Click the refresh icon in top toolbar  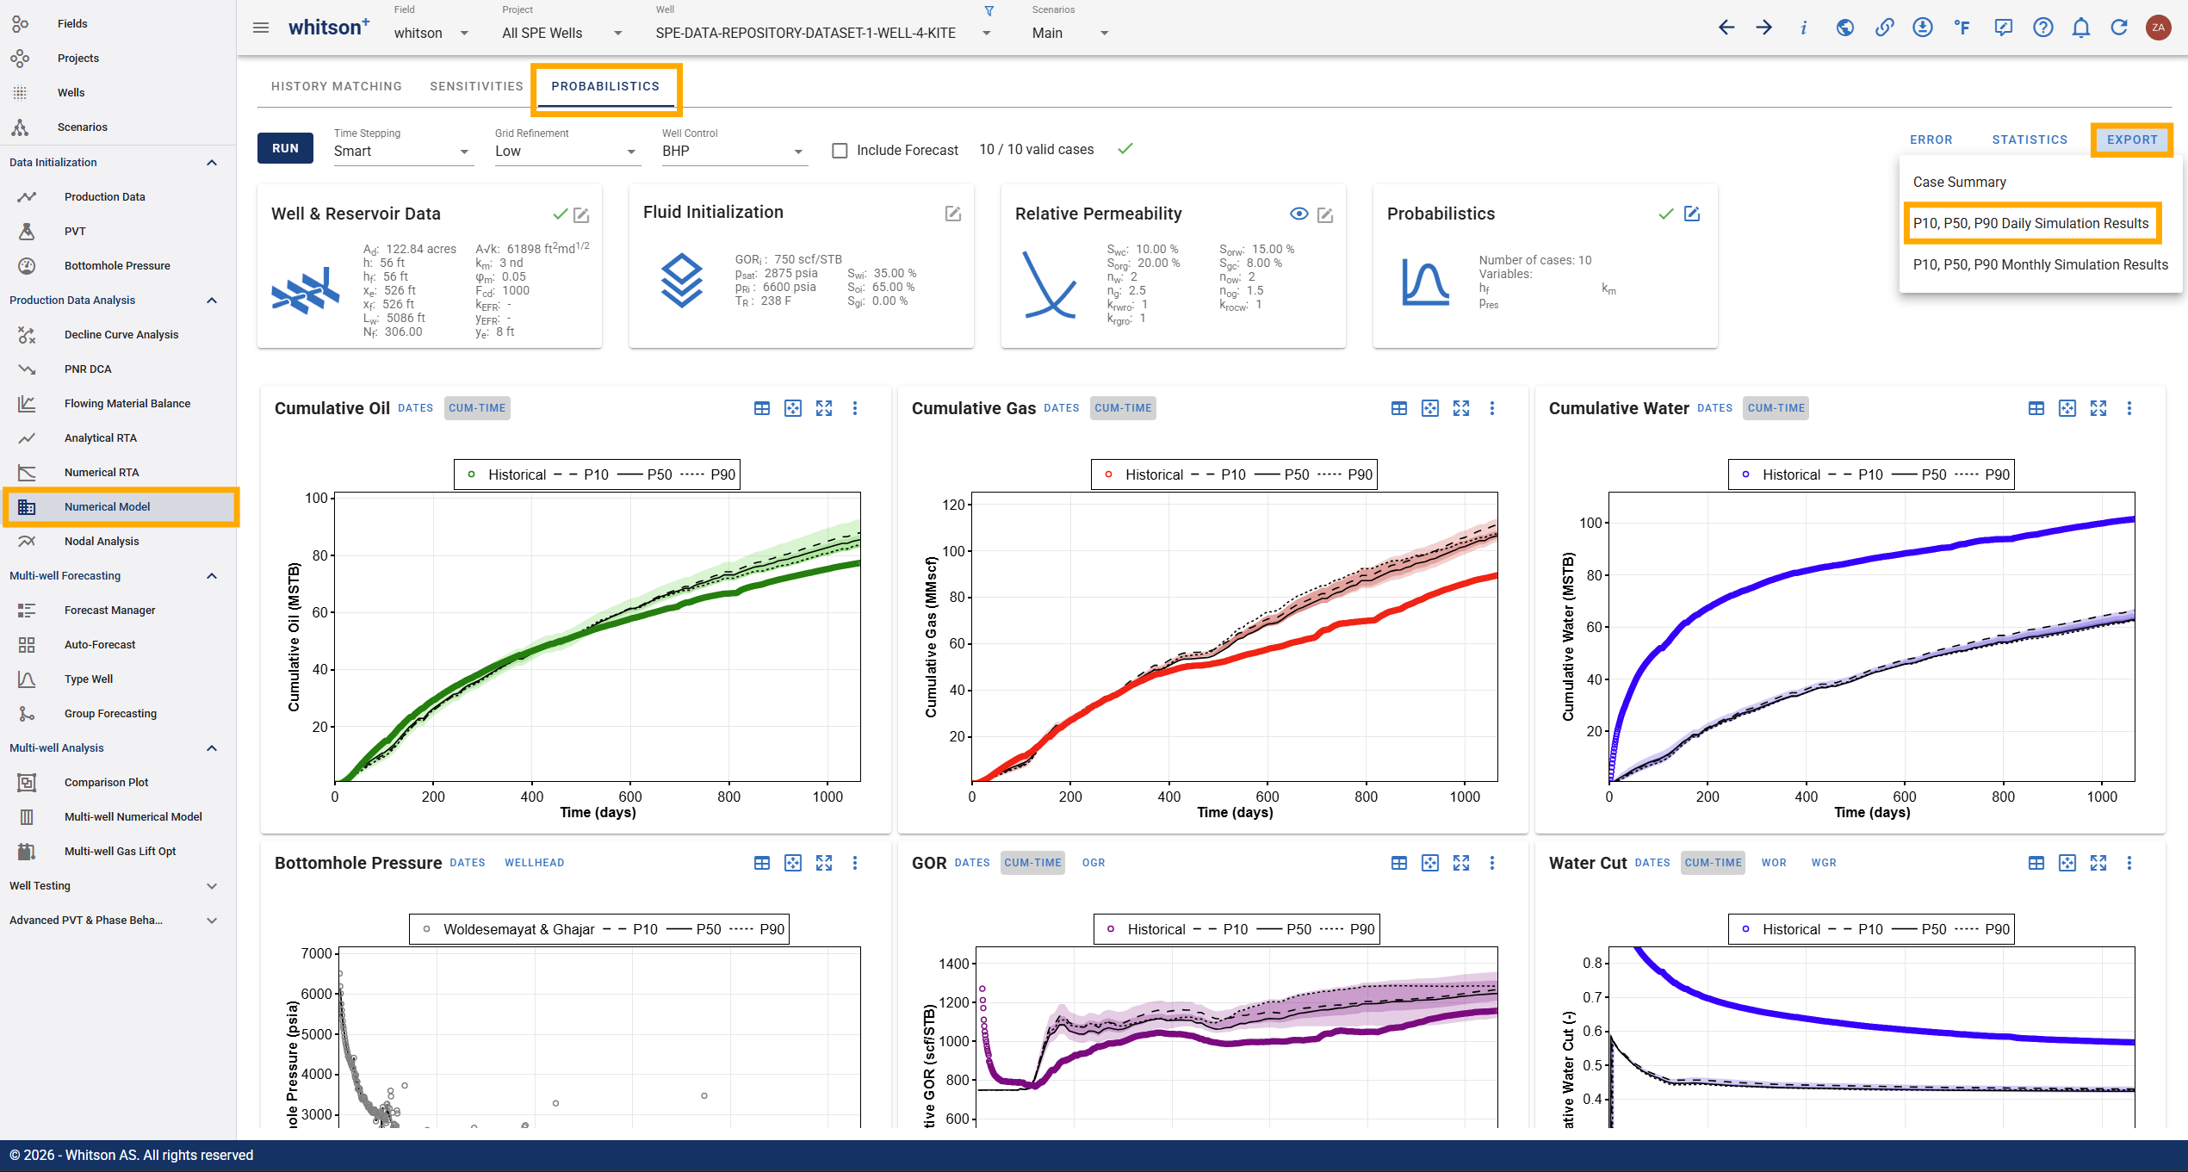tap(2119, 28)
